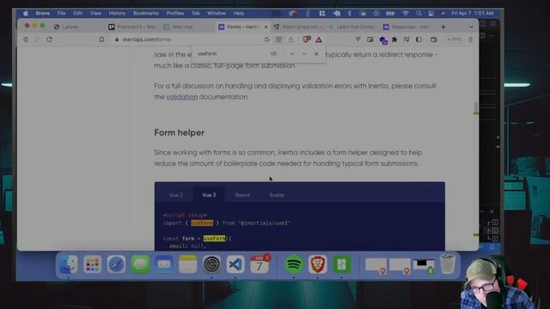Switch to the Trello Fracture browser tab
Screen dimensions: 550x309
pyautogui.click(x=132, y=27)
